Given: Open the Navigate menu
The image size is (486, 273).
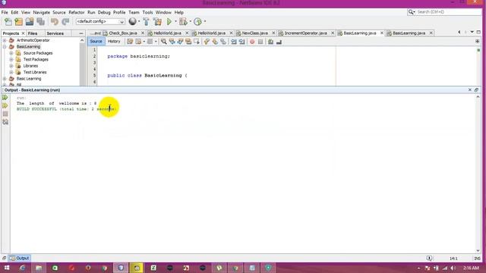Looking at the screenshot, I should point(42,12).
